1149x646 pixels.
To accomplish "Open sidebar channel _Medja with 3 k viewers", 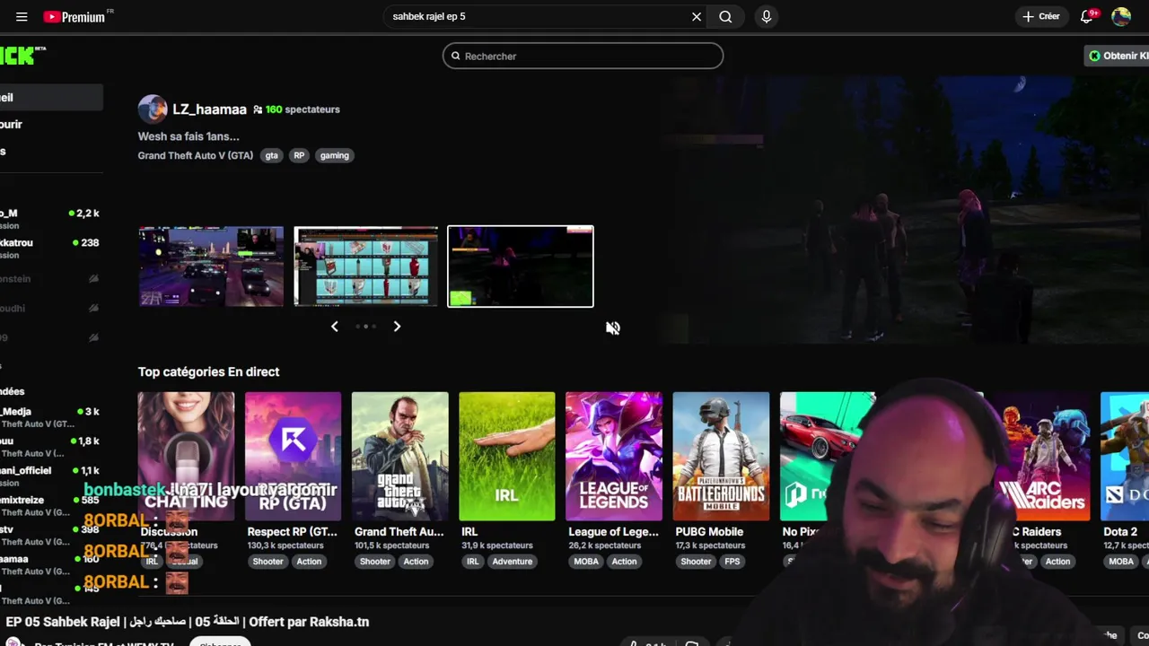I will point(51,417).
